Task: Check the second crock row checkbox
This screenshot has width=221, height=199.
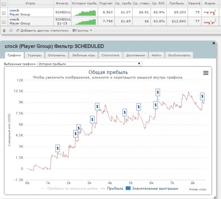Action: click(4, 22)
